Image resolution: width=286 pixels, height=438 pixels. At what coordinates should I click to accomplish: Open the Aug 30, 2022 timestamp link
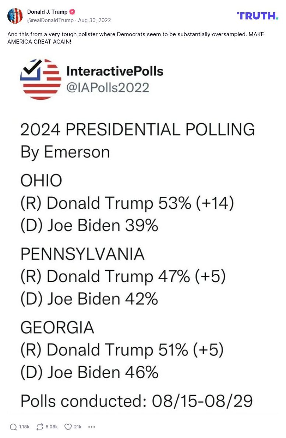click(94, 20)
